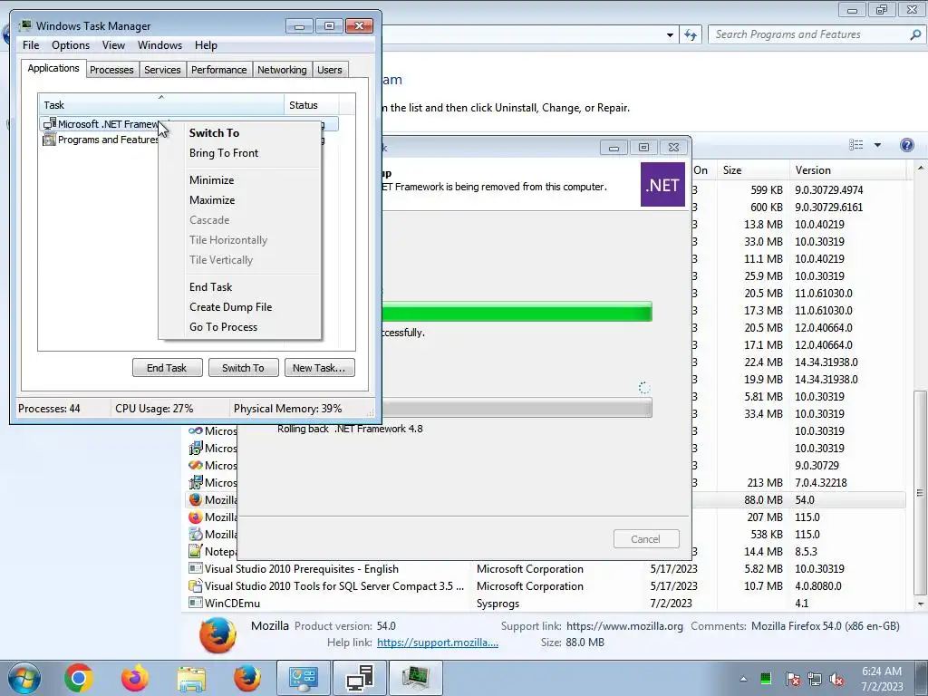Image resolution: width=928 pixels, height=696 pixels.
Task: Open the Action Center flag icon
Action: tap(792, 679)
